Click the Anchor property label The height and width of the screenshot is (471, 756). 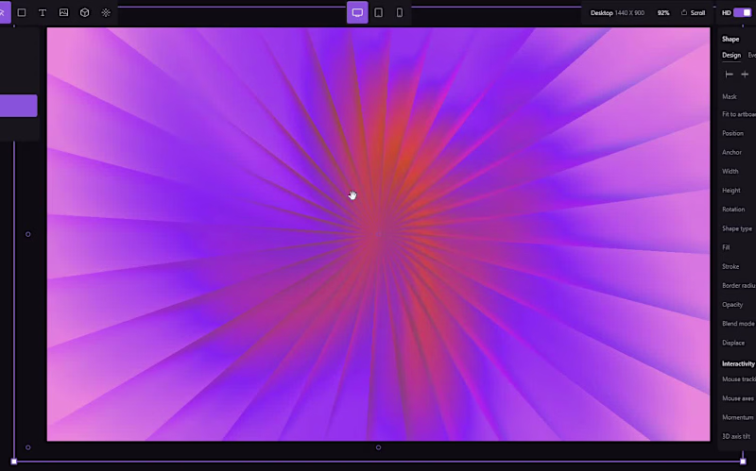pos(731,152)
